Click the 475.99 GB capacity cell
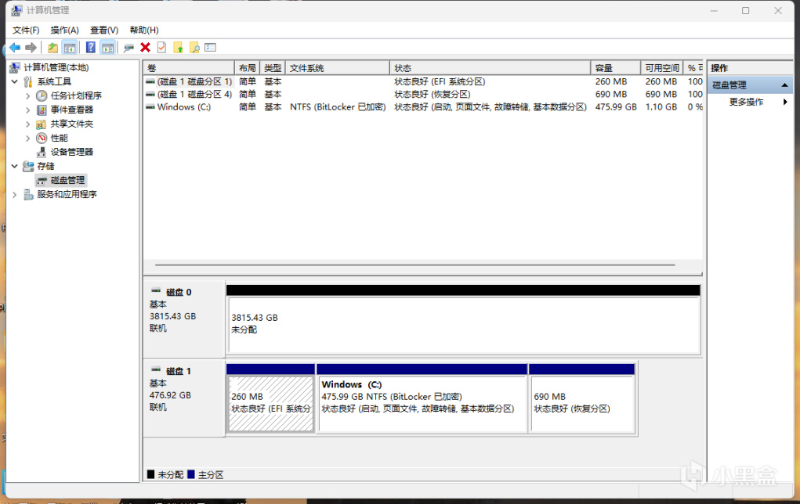The width and height of the screenshot is (800, 504). pos(616,107)
